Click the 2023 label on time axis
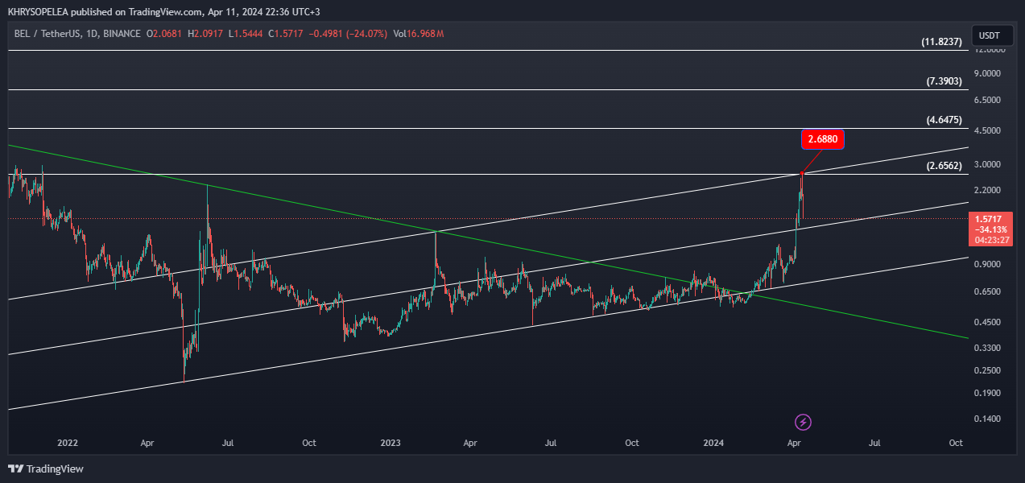The image size is (1025, 483). (391, 443)
